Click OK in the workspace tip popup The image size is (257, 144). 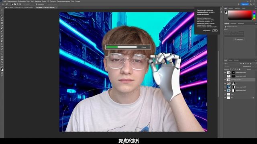point(215,30)
